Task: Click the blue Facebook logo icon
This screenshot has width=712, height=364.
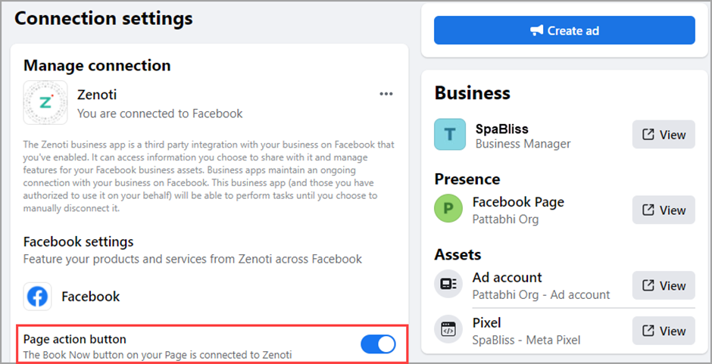Action: (x=38, y=297)
